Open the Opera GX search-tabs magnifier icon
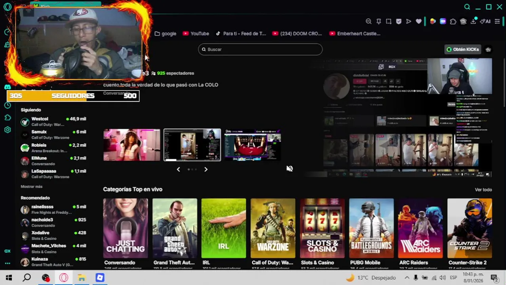This screenshot has width=506, height=285. point(467,7)
